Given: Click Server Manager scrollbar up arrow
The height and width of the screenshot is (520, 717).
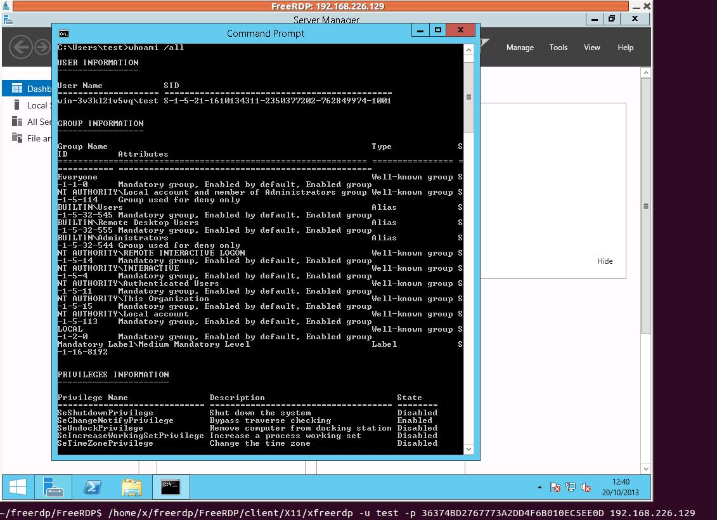Looking at the screenshot, I should [645, 73].
